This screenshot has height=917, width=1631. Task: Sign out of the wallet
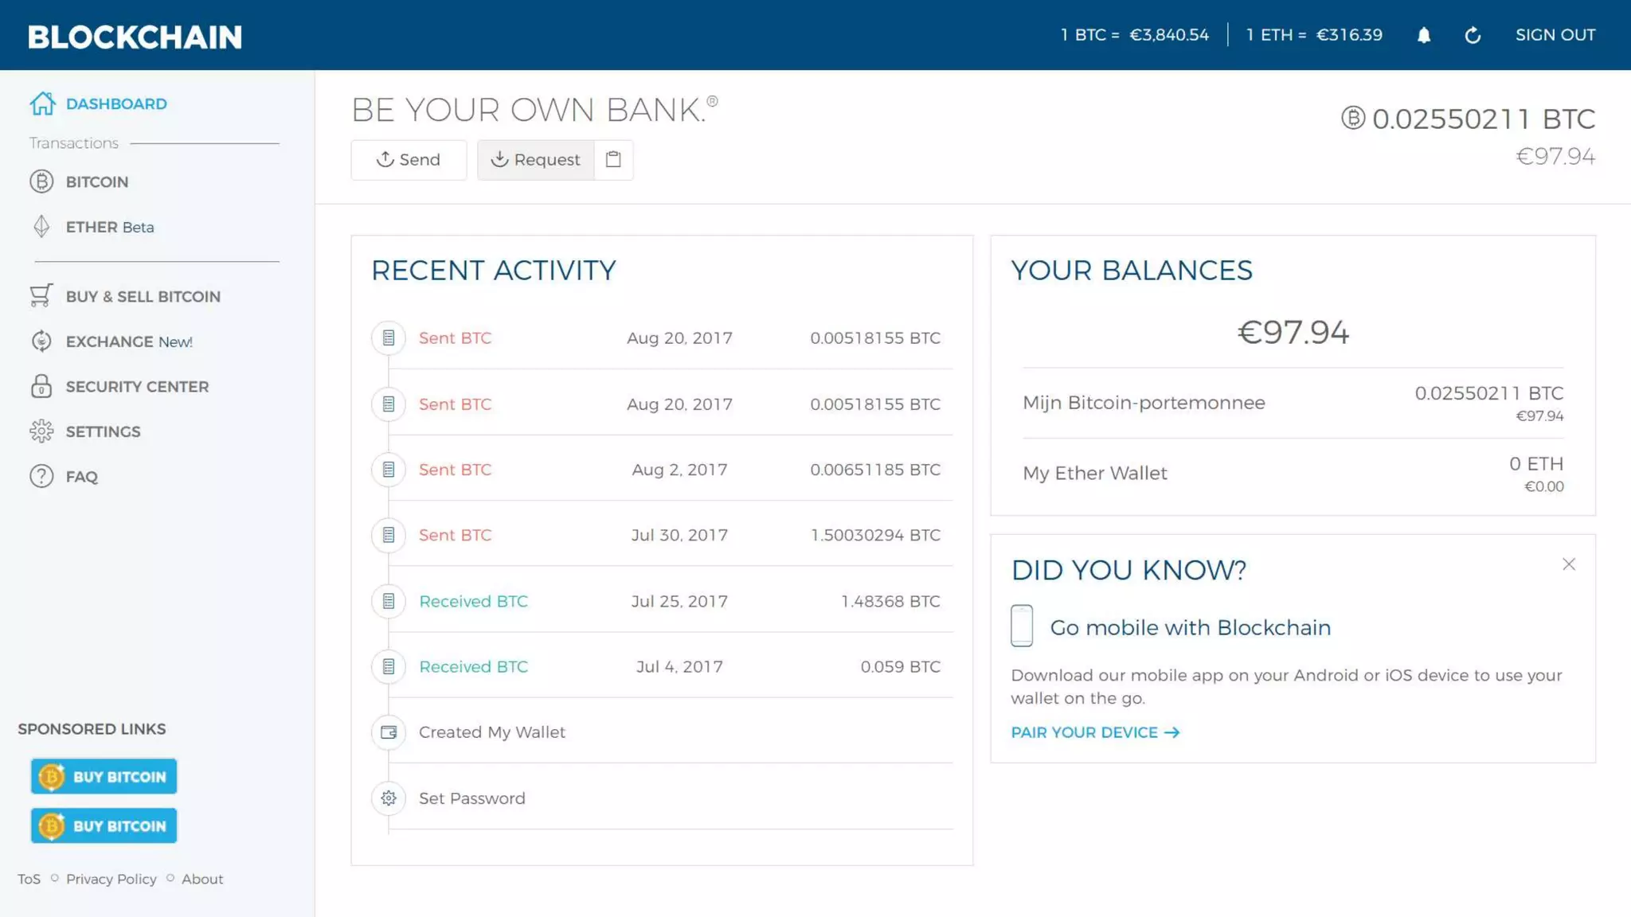tap(1555, 35)
